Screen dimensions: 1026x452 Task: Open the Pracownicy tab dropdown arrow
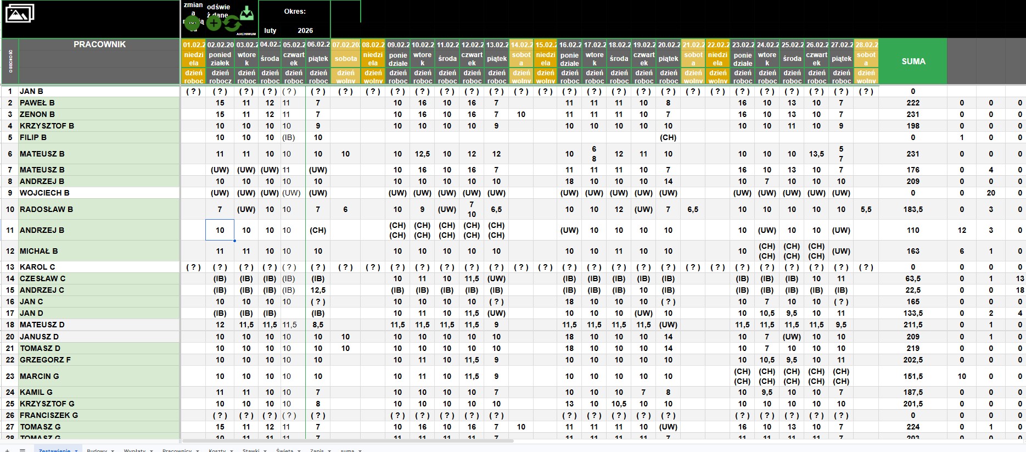[x=197, y=450]
